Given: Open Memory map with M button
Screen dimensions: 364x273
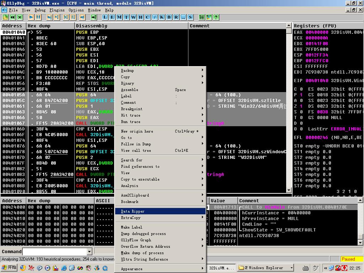Looking at the screenshot, I should point(119,17).
